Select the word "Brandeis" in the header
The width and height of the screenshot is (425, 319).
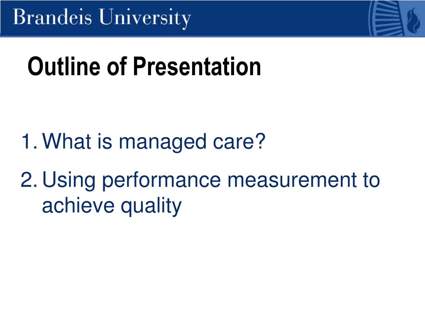pyautogui.click(x=52, y=17)
